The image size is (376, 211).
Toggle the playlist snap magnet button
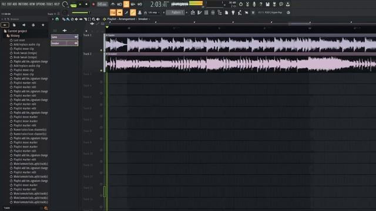(57, 19)
